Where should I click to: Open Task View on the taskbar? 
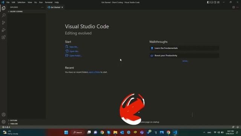click(x=89, y=132)
